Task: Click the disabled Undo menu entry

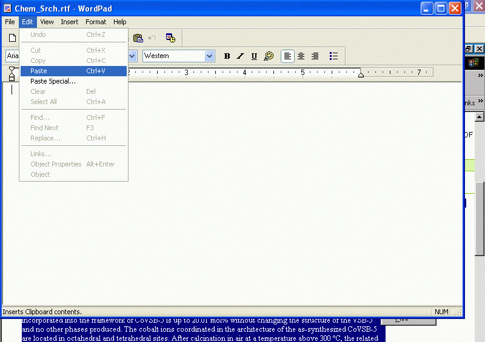Action: [x=73, y=35]
